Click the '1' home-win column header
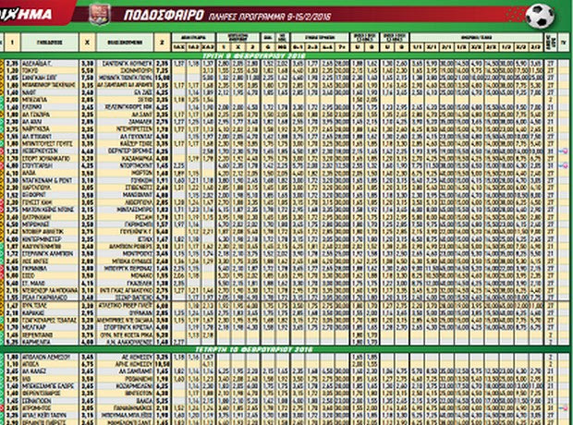This screenshot has height=425, width=573. tap(12, 42)
